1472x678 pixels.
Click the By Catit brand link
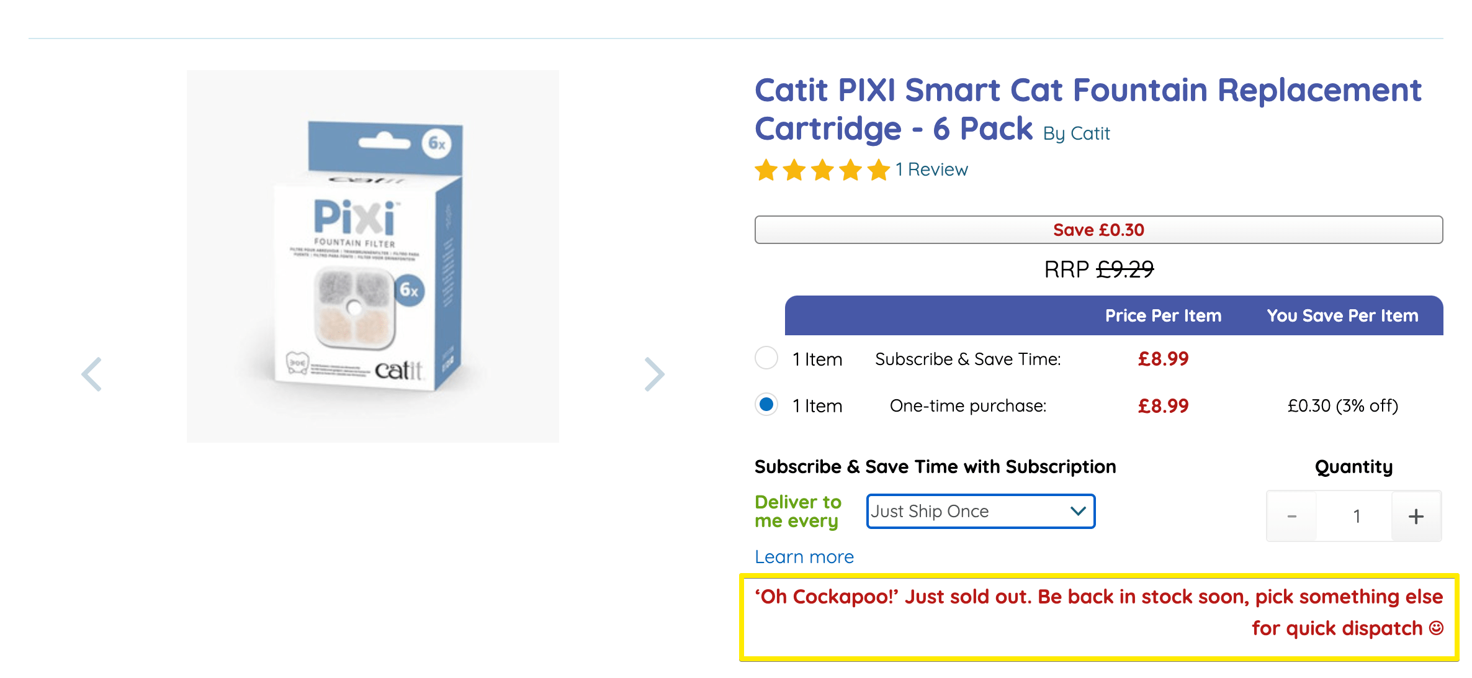(x=1076, y=133)
